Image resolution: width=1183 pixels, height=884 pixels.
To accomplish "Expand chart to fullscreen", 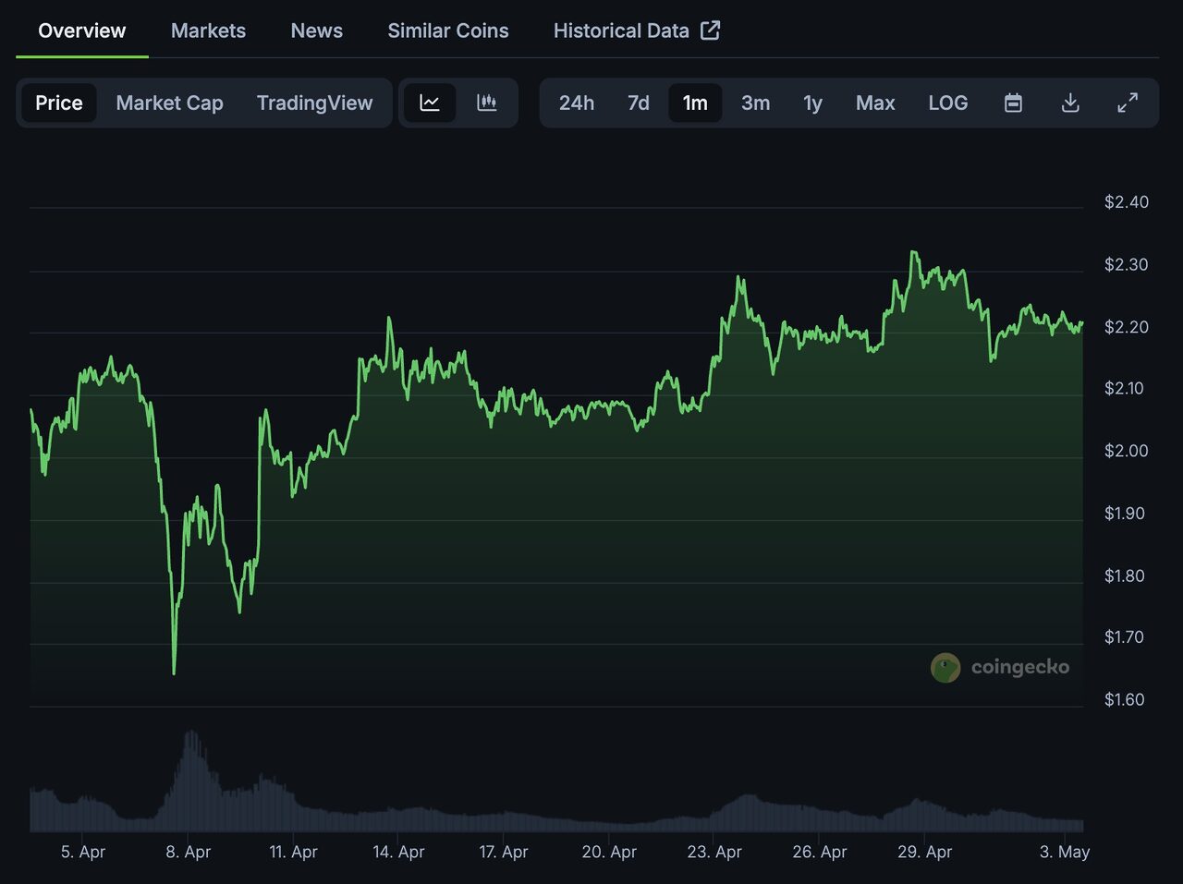I will pyautogui.click(x=1128, y=103).
